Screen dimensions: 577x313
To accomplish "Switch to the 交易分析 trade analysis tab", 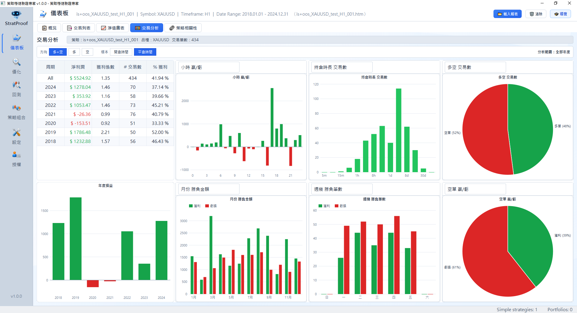I will tap(147, 28).
